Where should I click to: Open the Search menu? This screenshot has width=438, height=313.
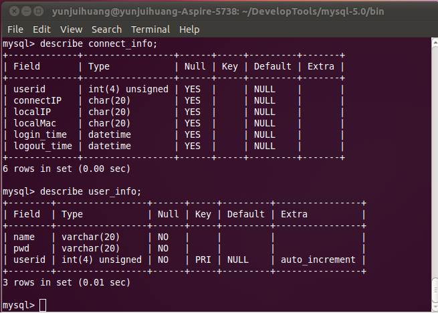(x=107, y=29)
